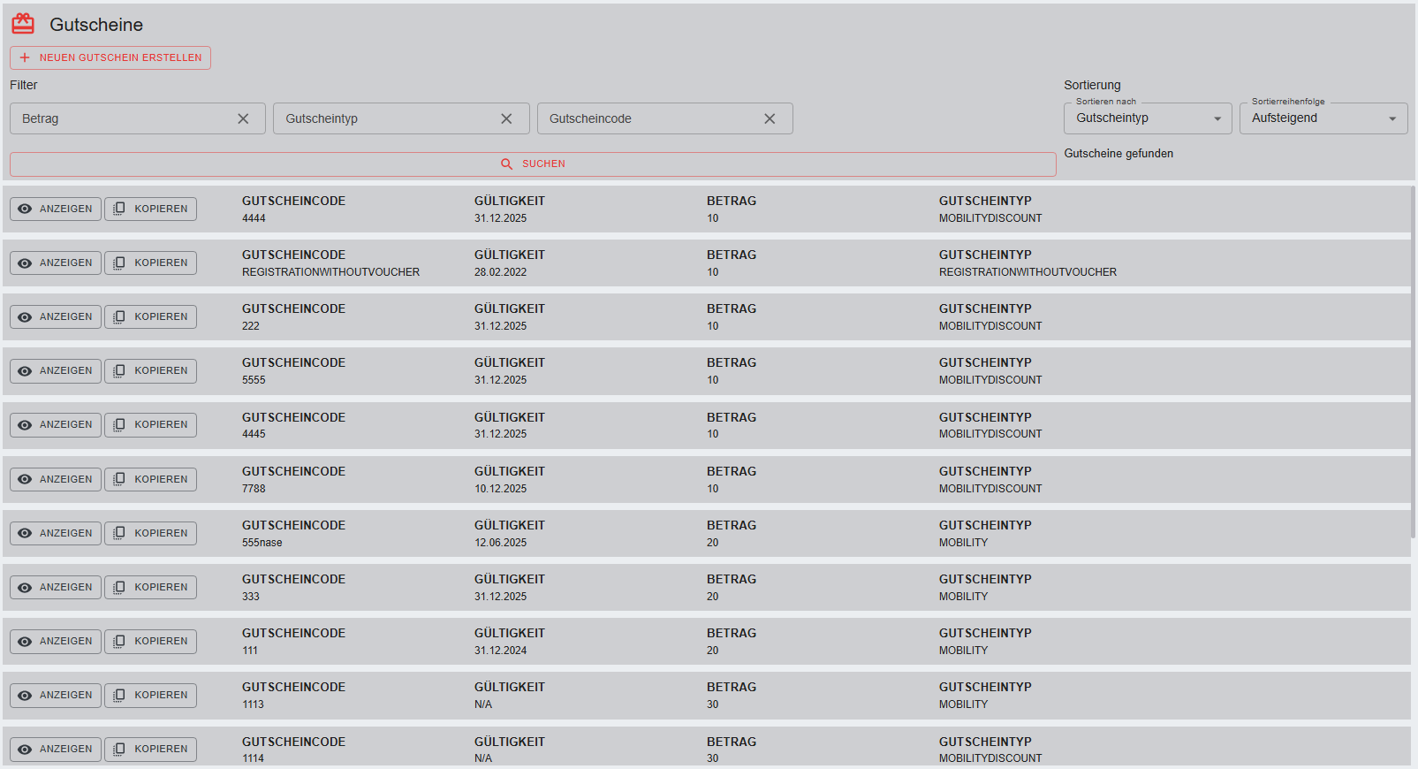Click the copy icon for voucher REGISTRATIONWITHOUTVOUCHER

pos(119,263)
